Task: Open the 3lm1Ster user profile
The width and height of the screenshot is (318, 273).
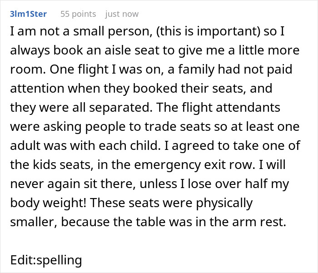Action: click(29, 14)
